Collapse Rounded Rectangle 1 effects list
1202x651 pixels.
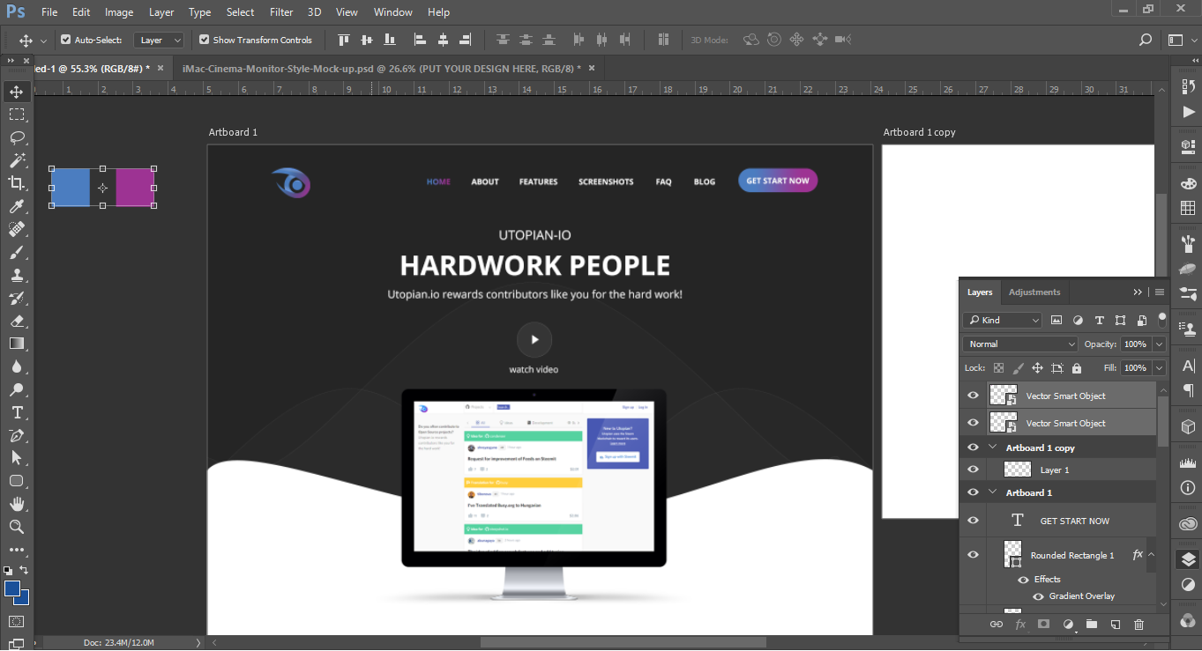1153,555
